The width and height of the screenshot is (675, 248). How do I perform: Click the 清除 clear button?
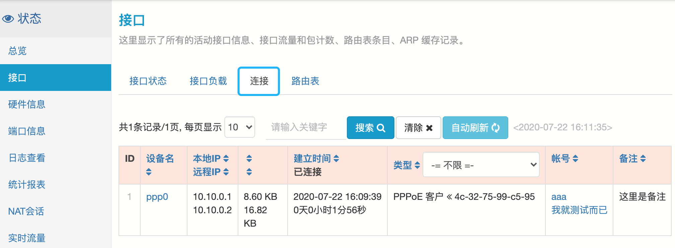[418, 128]
